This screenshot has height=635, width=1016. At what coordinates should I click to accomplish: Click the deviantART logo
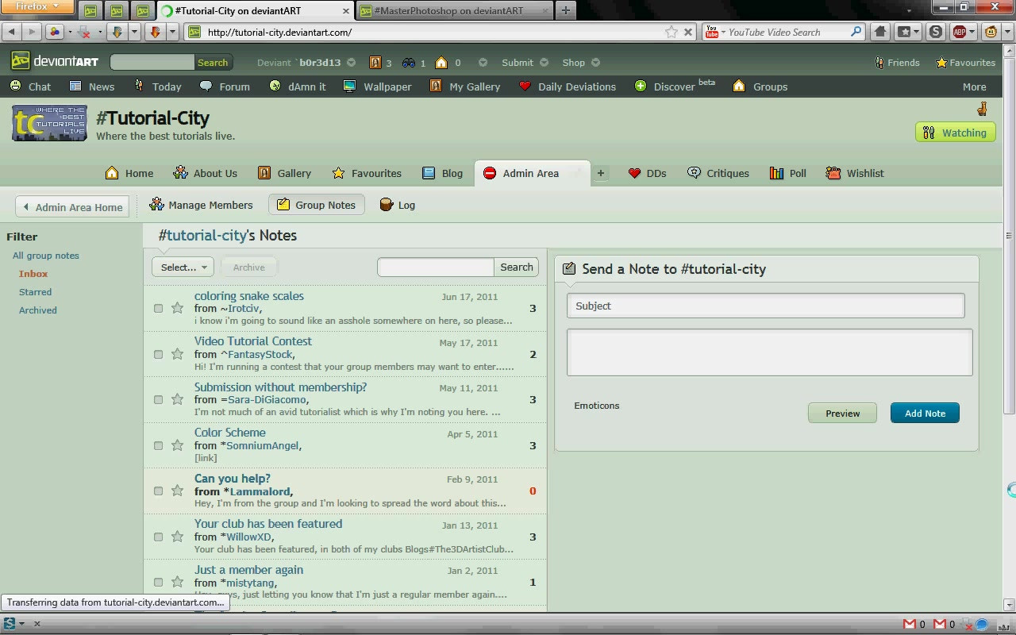coord(55,62)
